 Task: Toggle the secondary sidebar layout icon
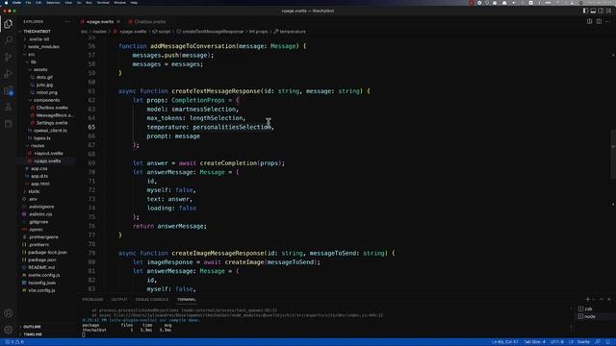coord(601,11)
